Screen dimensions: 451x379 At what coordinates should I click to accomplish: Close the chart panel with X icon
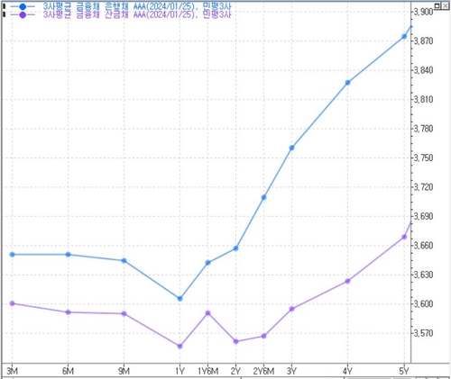coord(445,5)
